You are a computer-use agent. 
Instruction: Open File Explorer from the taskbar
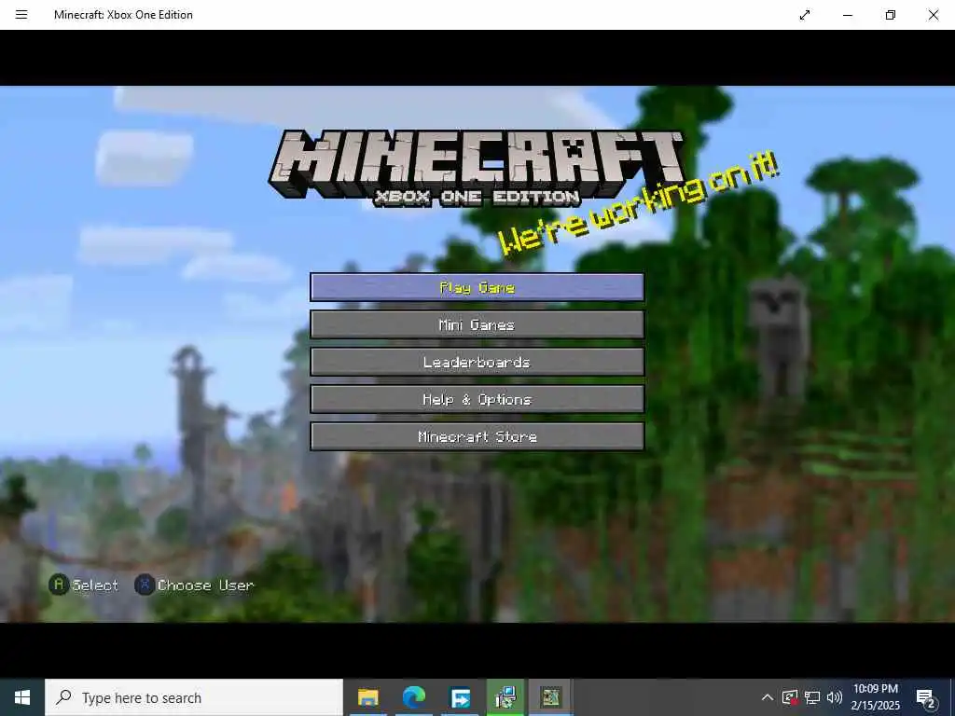pyautogui.click(x=367, y=697)
